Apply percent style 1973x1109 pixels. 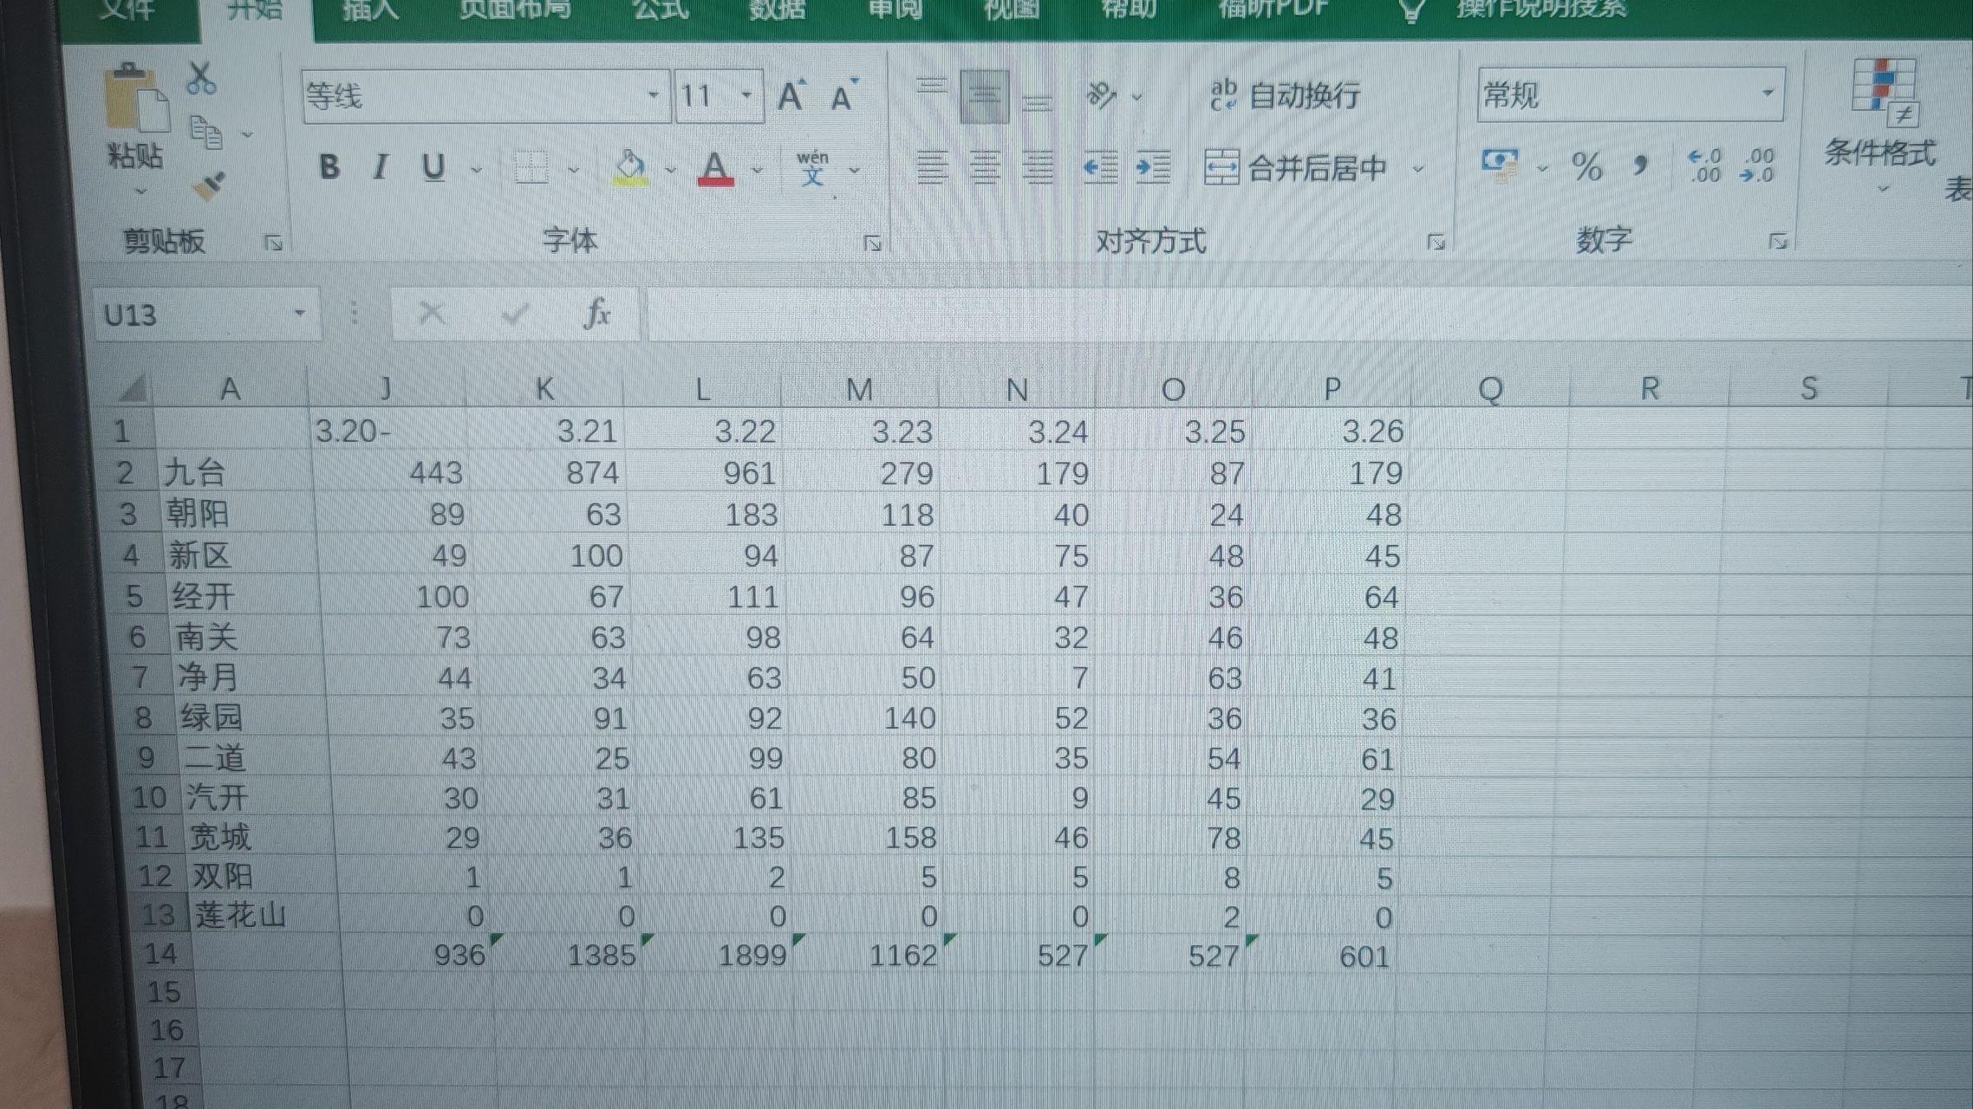(1587, 165)
